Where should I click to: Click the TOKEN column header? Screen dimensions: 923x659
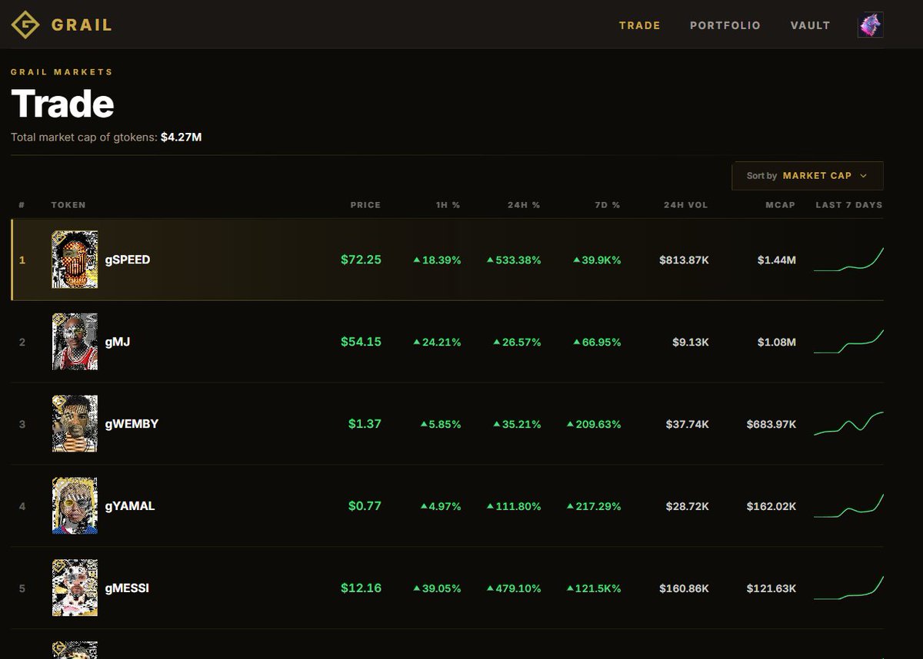coord(68,205)
